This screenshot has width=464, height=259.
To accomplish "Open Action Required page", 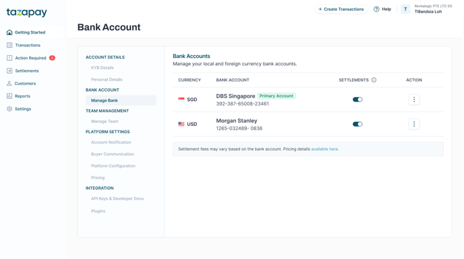I will click(x=30, y=58).
